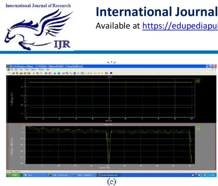This screenshot has width=218, height=186.
Task: Click the Print toolbar icon
Action: pos(25,73)
